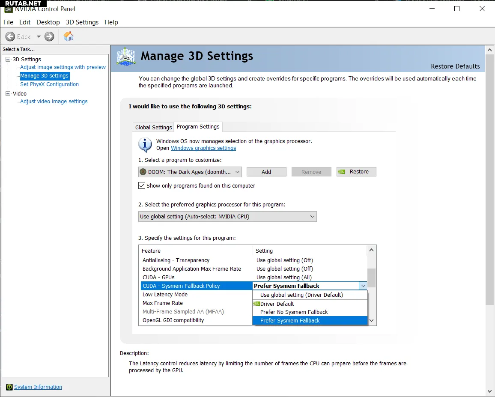Viewport: 495px width, 397px height.
Task: Open the Back history dropdown arrow
Action: coord(39,37)
